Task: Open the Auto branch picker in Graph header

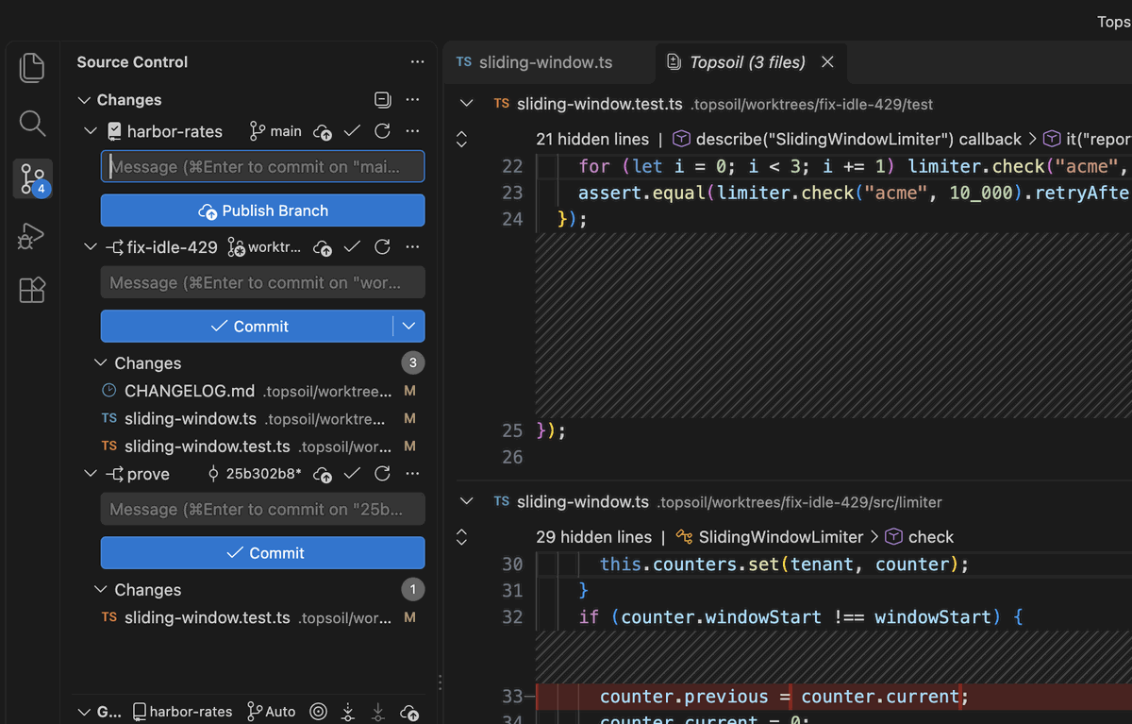Action: click(271, 712)
